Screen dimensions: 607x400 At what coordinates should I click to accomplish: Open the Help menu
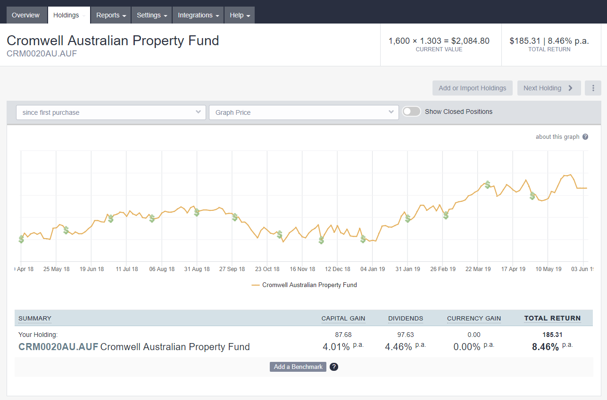[239, 15]
